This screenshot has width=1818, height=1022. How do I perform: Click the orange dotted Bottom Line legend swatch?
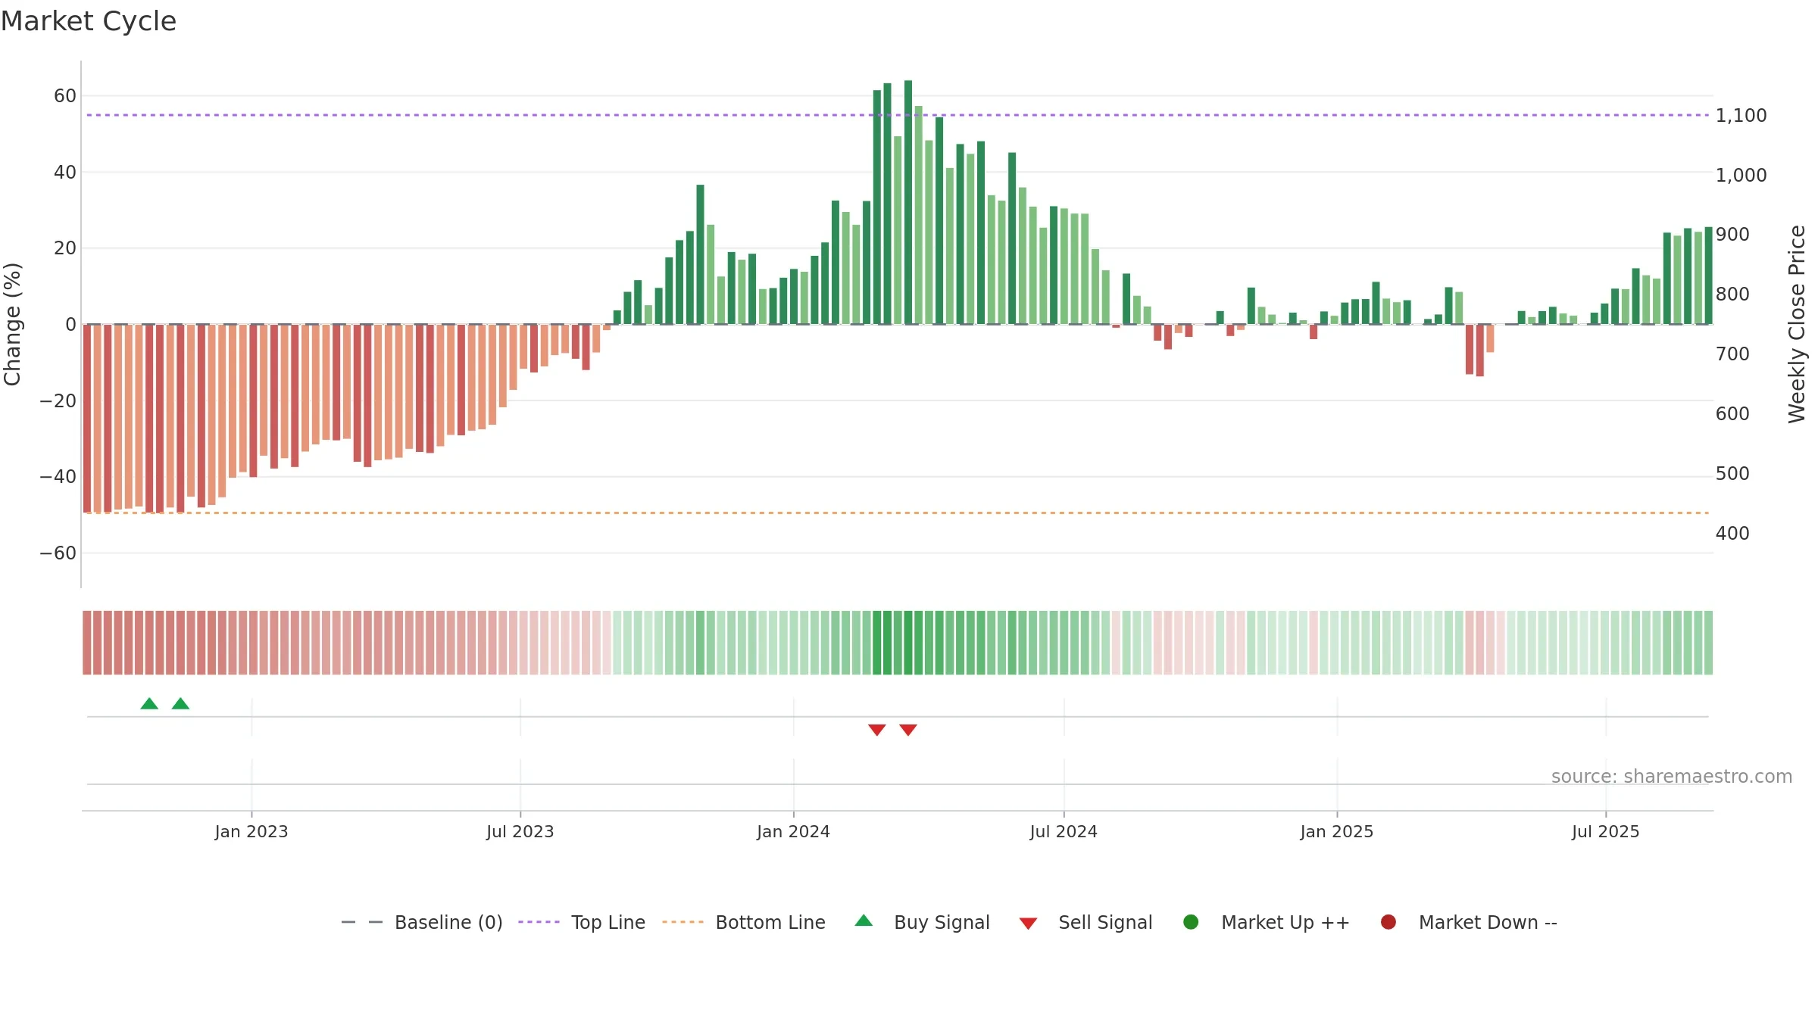683,922
